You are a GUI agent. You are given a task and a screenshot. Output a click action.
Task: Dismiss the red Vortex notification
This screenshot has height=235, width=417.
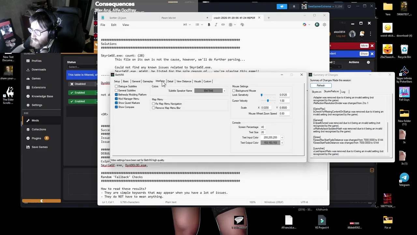click(372, 46)
